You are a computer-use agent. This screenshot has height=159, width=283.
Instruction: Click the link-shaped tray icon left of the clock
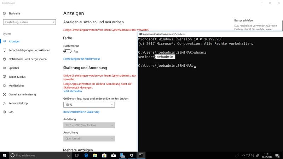click(x=258, y=155)
